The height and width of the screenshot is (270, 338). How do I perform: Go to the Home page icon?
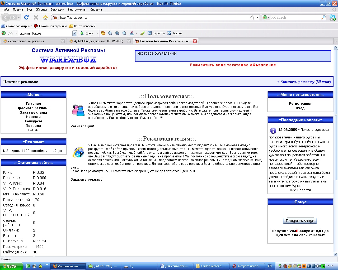click(x=45, y=17)
